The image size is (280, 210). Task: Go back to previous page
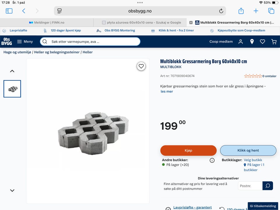[x=24, y=11]
